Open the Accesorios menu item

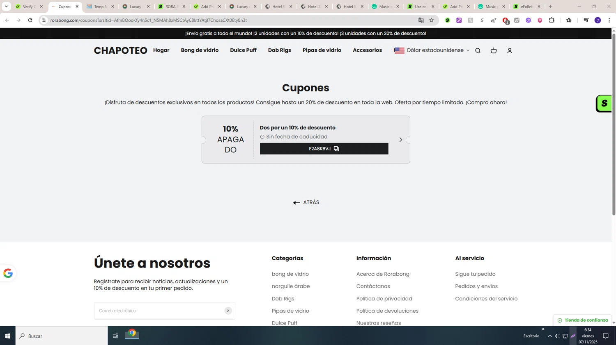pyautogui.click(x=367, y=50)
